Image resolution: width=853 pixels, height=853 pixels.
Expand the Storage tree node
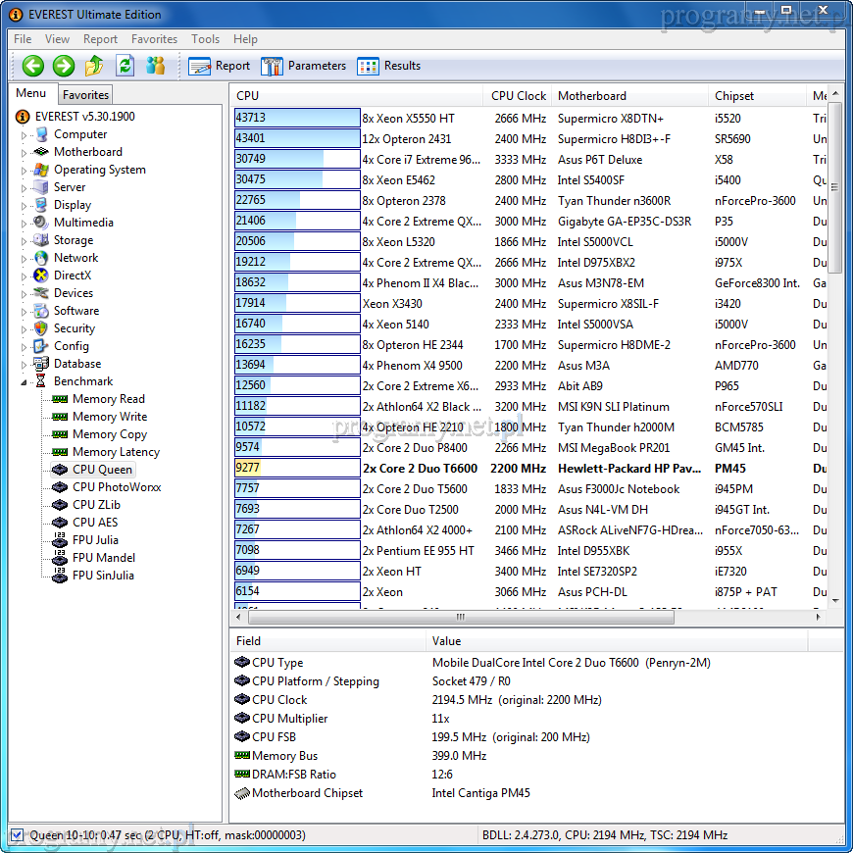(x=25, y=241)
